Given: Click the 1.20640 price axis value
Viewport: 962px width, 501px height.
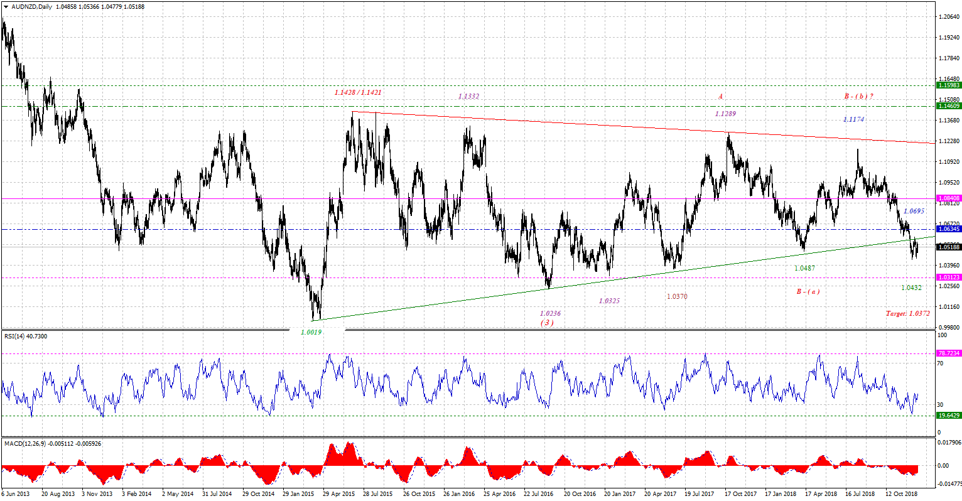Looking at the screenshot, I should click(x=948, y=17).
